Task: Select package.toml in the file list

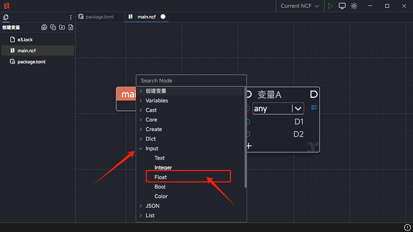Action: [x=38, y=62]
